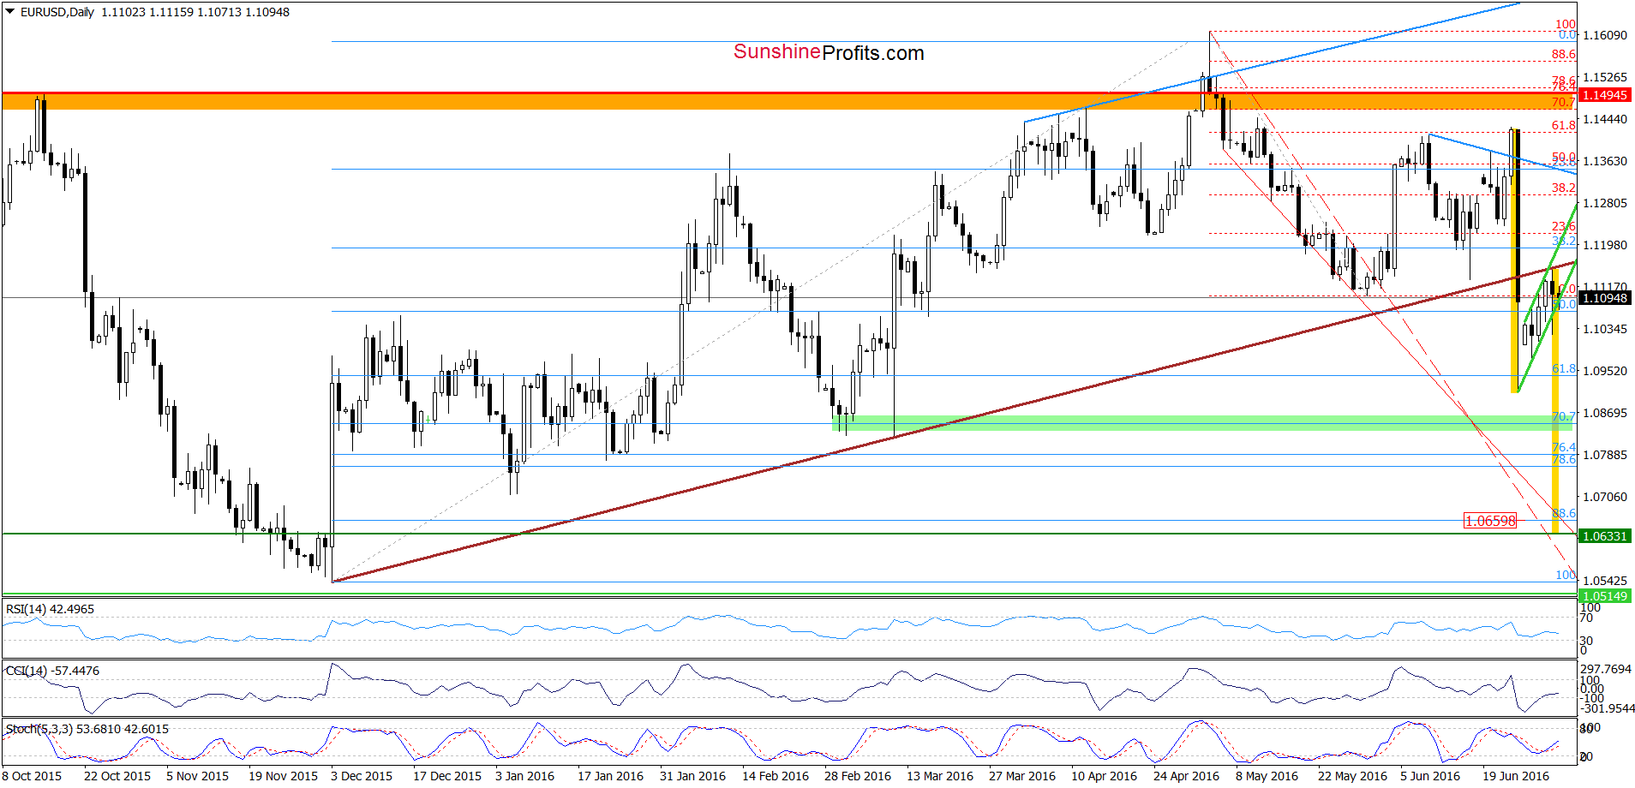Click the 22 Oct 2015 date label

click(x=117, y=776)
